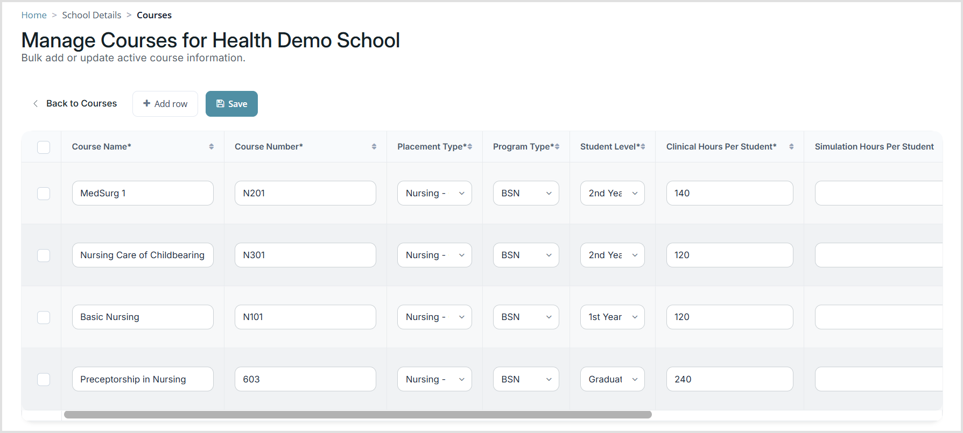Open School Details breadcrumb
The width and height of the screenshot is (963, 433).
click(x=92, y=15)
